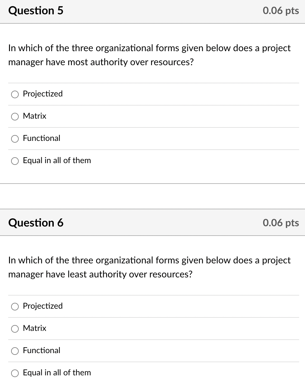This screenshot has width=305, height=380.
Task: Click the Question 5 header
Action: (x=36, y=11)
